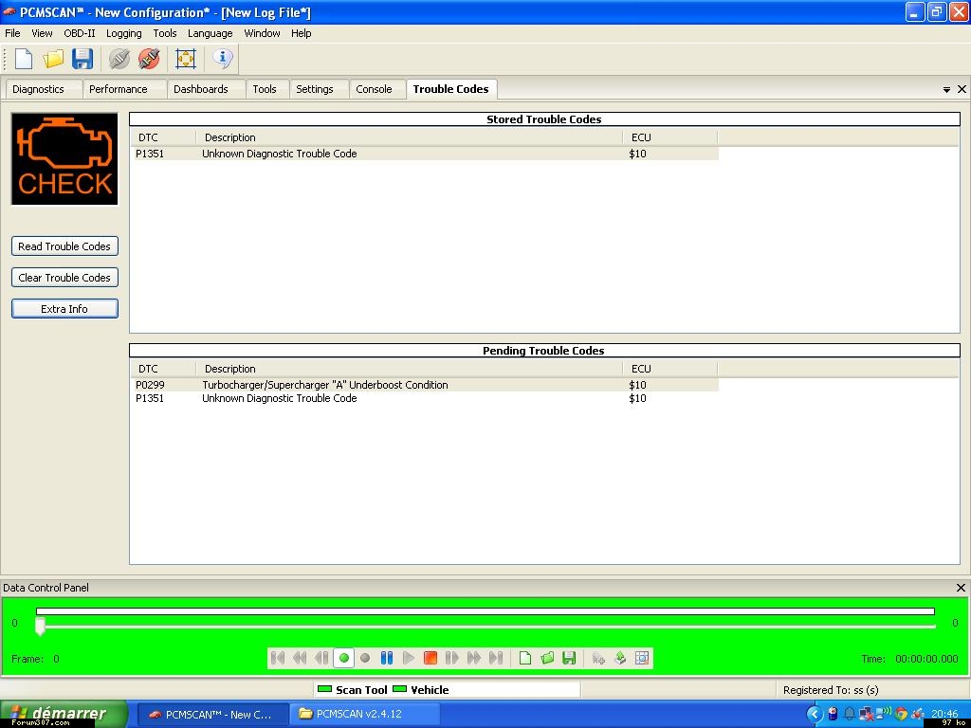Switch to the PCMSCAN - New C… taskbar button
Image resolution: width=971 pixels, height=728 pixels.
click(212, 715)
